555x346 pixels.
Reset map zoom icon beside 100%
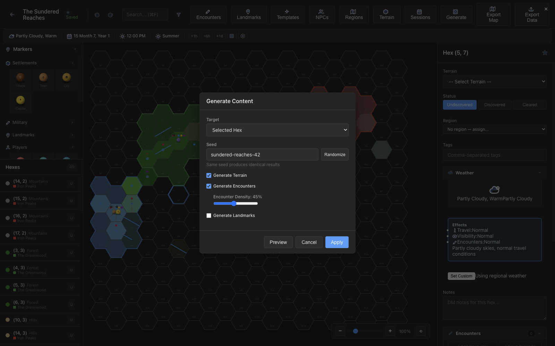(421, 331)
